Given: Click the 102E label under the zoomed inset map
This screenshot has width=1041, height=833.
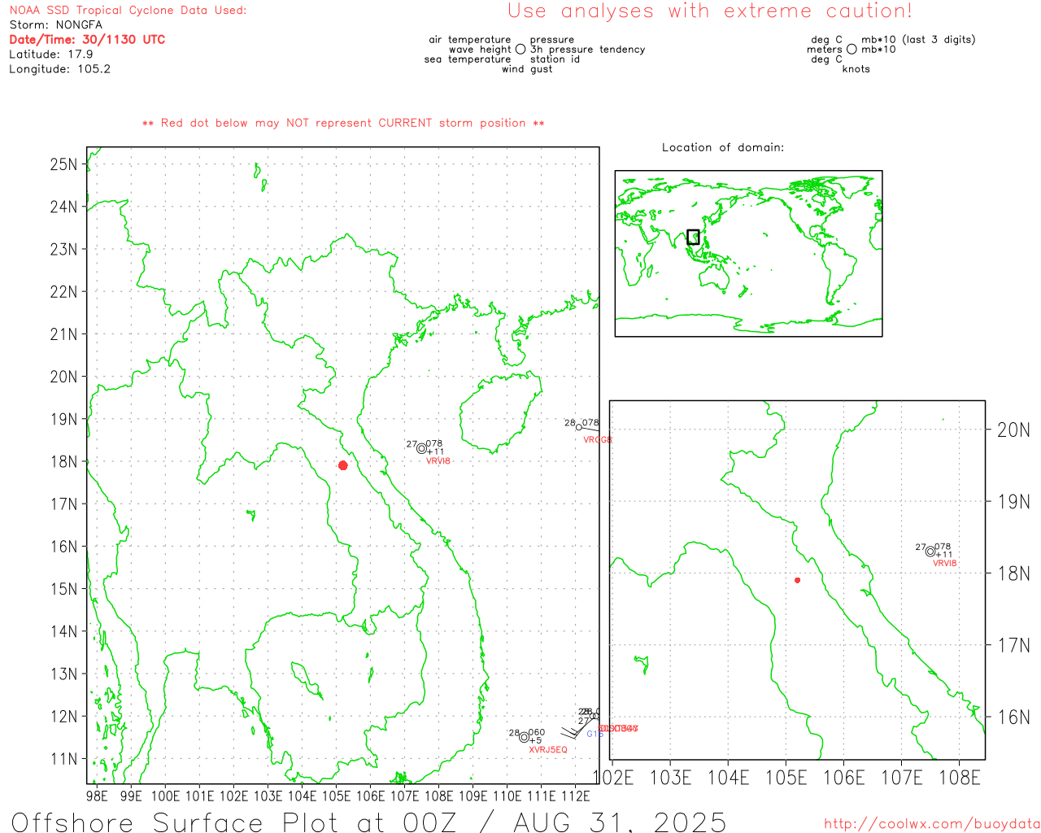Looking at the screenshot, I should tap(614, 778).
